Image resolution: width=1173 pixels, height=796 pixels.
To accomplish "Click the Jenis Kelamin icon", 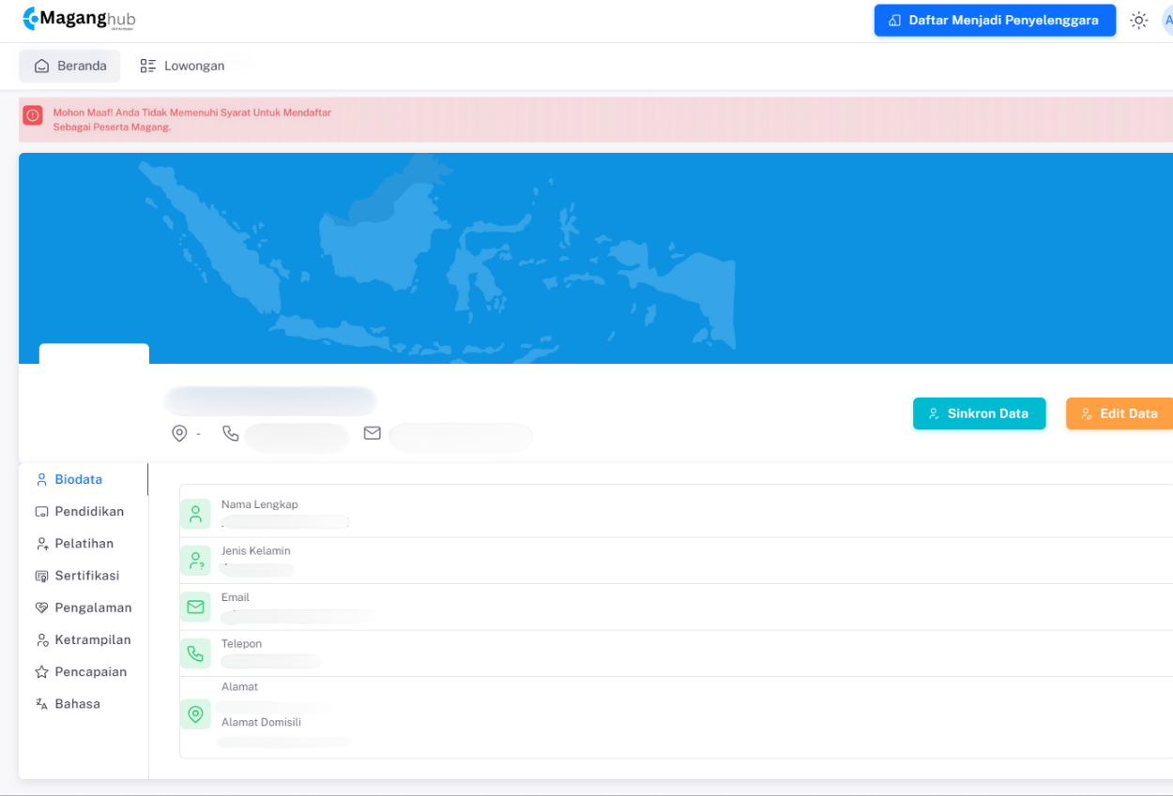I will coord(195,561).
